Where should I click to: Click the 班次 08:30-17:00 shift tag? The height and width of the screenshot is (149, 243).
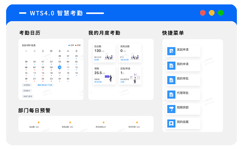45,85
